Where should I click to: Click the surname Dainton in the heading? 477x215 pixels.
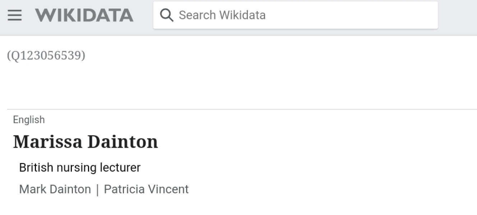tap(122, 142)
